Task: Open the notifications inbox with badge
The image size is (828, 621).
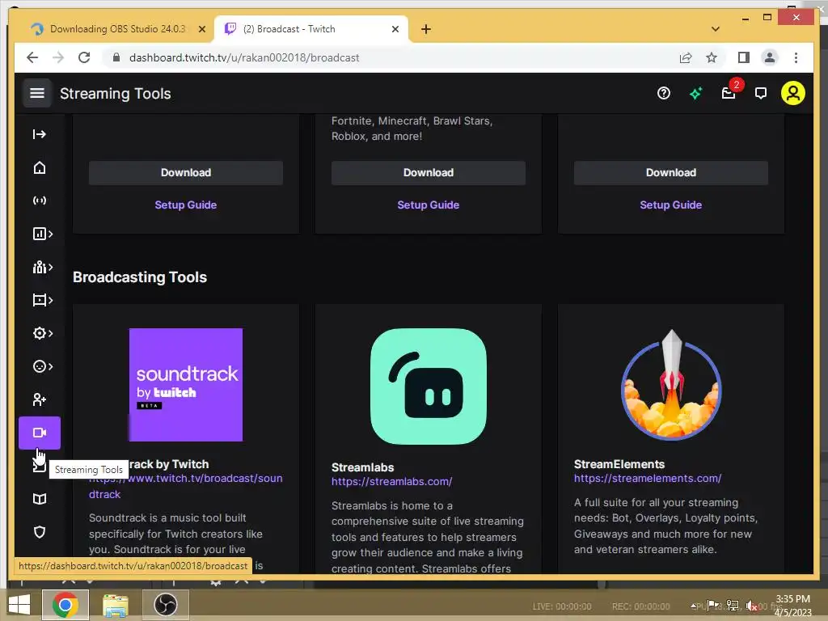Action: (729, 94)
